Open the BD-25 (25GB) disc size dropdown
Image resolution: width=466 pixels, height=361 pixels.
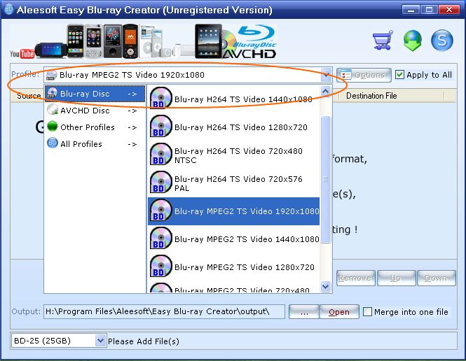pyautogui.click(x=100, y=341)
